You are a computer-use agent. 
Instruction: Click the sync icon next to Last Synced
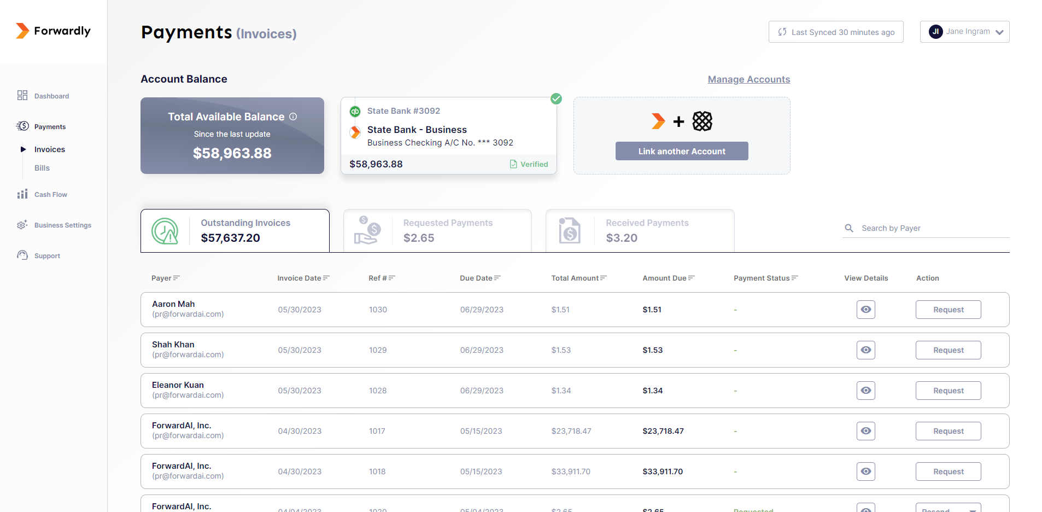pyautogui.click(x=782, y=32)
